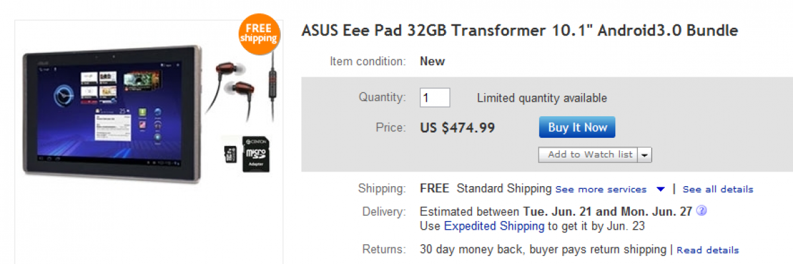Click the Limited quantity available text

pos(542,98)
